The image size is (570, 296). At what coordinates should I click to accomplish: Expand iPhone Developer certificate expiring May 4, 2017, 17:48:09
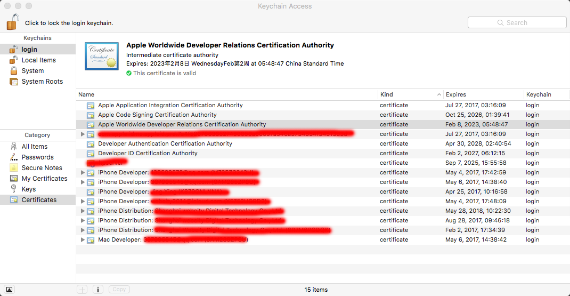(83, 202)
